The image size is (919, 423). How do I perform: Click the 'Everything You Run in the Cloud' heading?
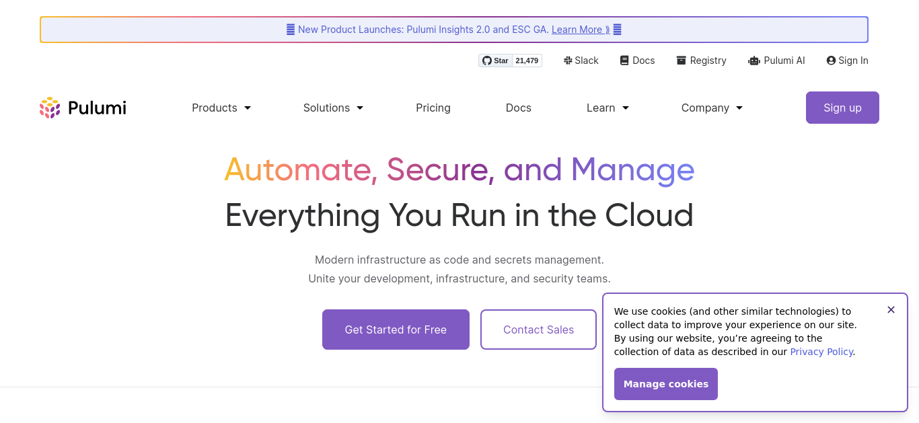coord(459,215)
